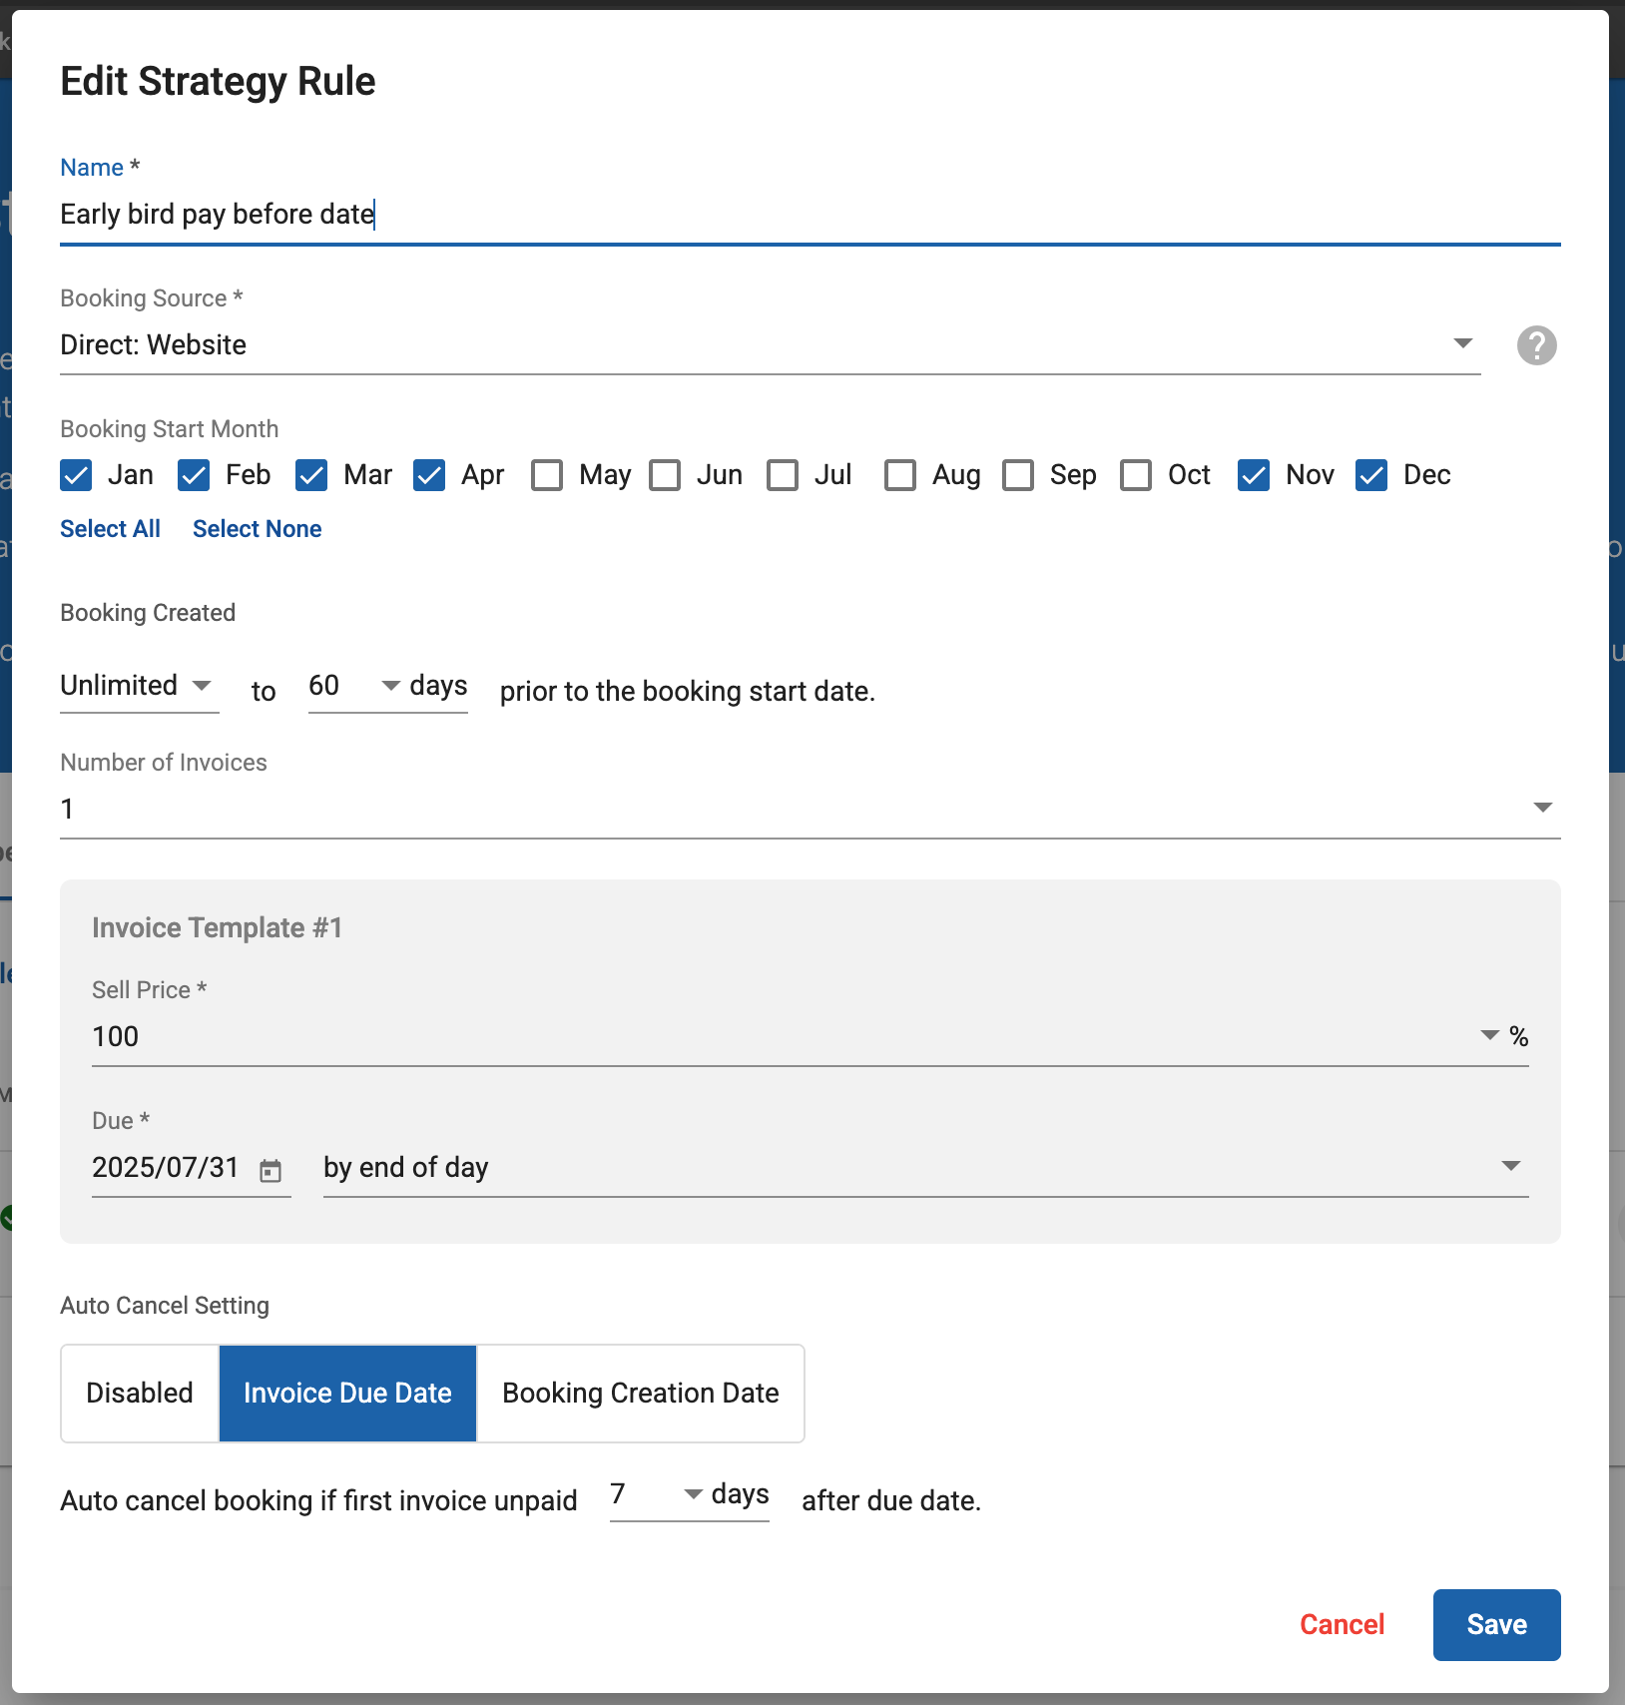Click the Select All months link
Screen dimensions: 1625x1705
pos(110,529)
